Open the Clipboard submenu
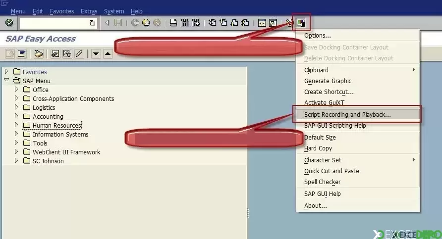The height and width of the screenshot is (239, 442). tap(358, 70)
